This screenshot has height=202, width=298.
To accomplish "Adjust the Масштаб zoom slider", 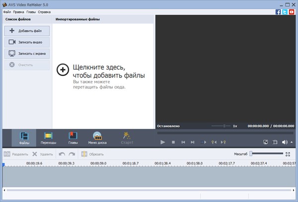I will point(252,154).
